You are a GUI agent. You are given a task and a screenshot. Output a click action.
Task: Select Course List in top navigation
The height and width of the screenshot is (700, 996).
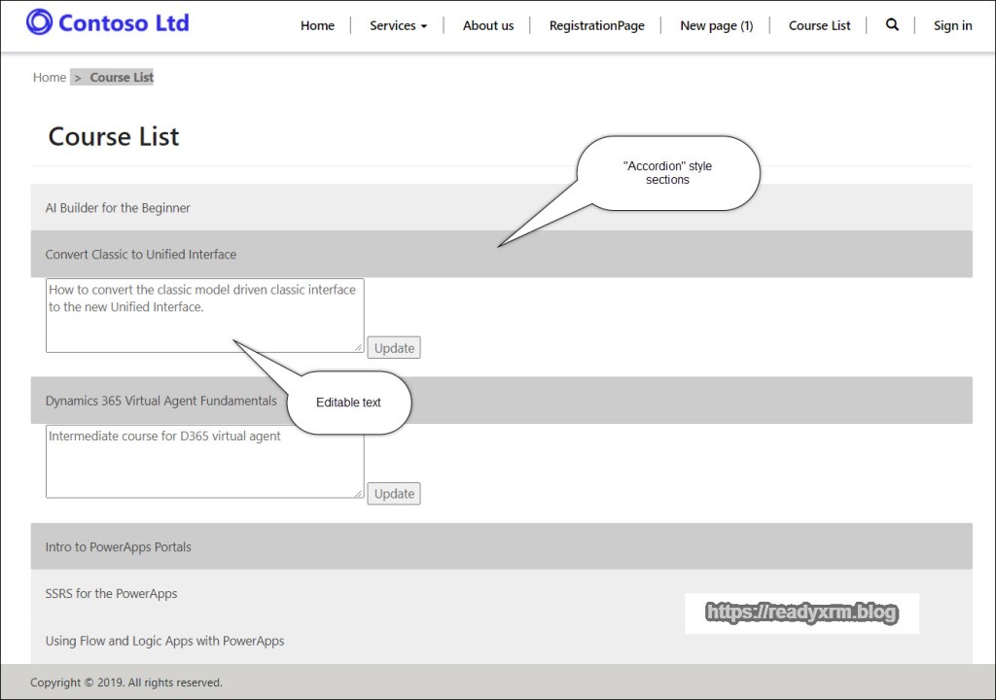point(819,26)
